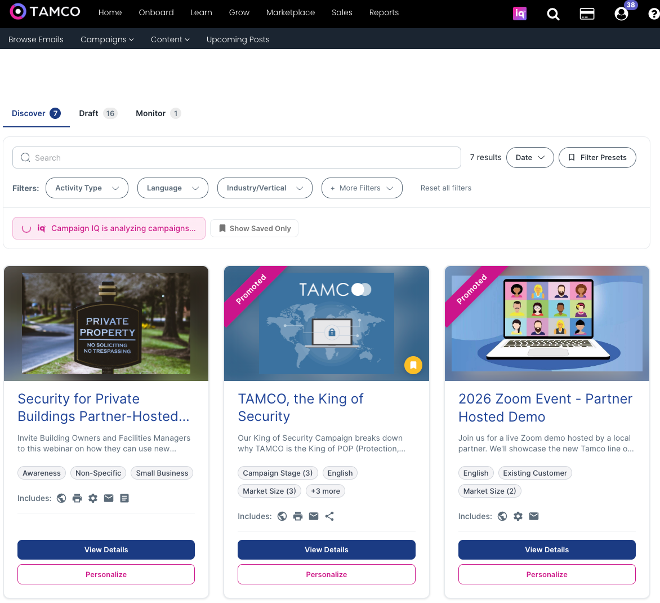This screenshot has height=603, width=660.
Task: Click the gear icon on Security for Private Buildings card
Action: (x=93, y=498)
